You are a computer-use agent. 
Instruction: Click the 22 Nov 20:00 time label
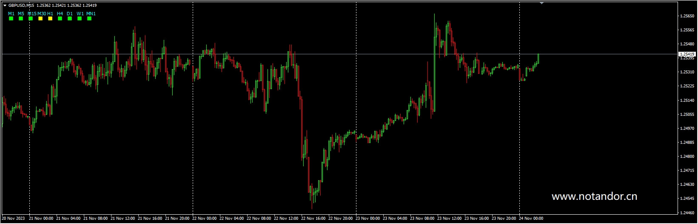341,219
